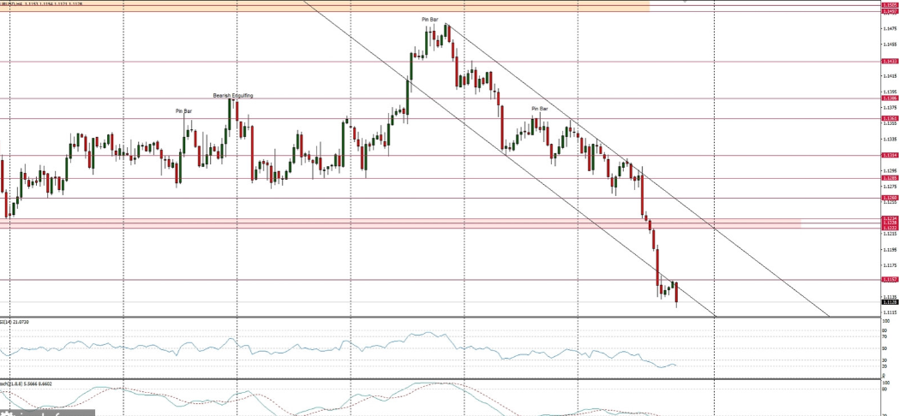Click the 1.1157 price level tag
Image resolution: width=899 pixels, height=416 pixels.
pos(889,279)
